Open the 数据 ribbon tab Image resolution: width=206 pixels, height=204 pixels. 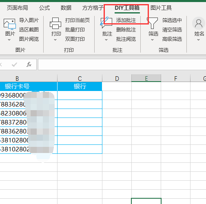[x=66, y=8]
